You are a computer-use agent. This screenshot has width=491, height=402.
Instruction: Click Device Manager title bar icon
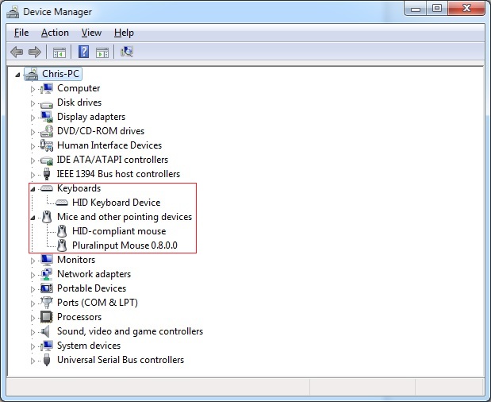click(x=13, y=12)
